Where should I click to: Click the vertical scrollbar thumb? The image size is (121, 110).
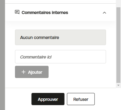118,45
